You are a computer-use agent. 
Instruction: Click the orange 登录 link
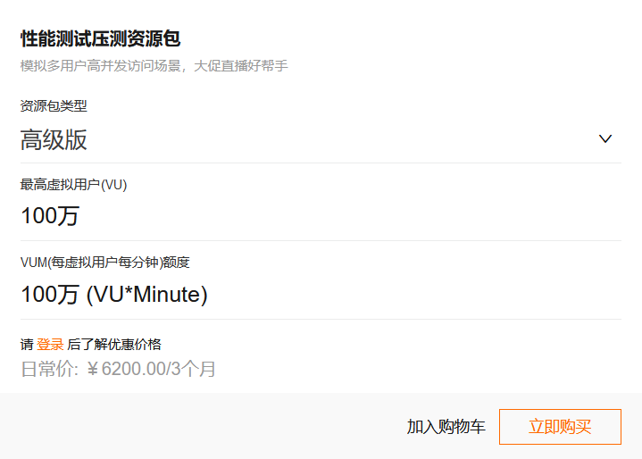pos(50,345)
